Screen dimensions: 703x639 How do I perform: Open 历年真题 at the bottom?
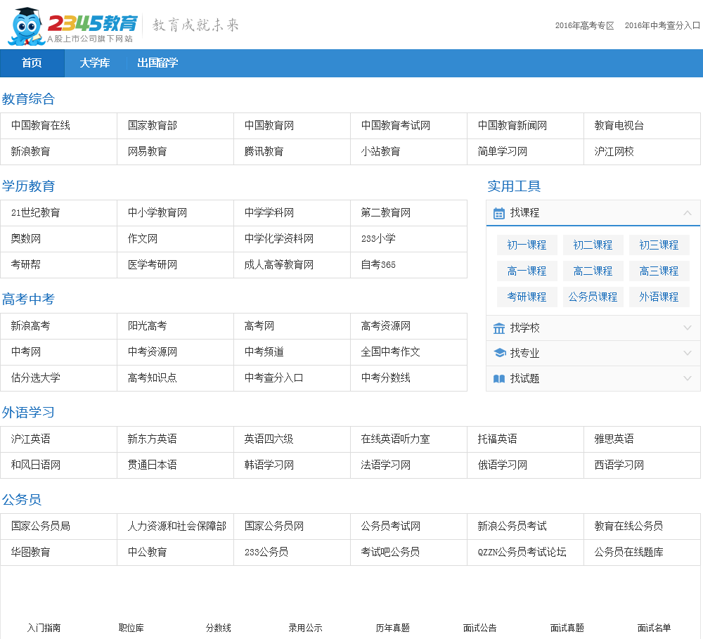(x=392, y=628)
